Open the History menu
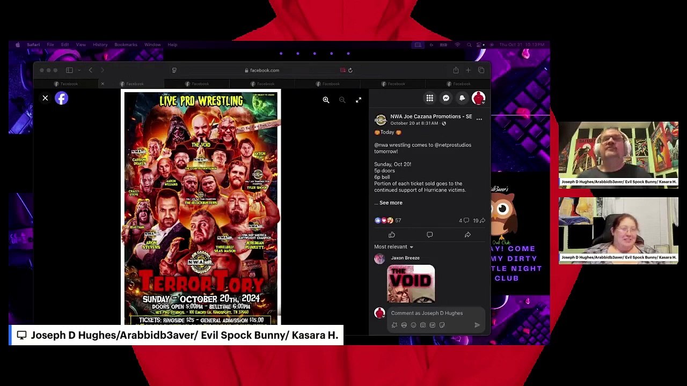 (x=100, y=44)
